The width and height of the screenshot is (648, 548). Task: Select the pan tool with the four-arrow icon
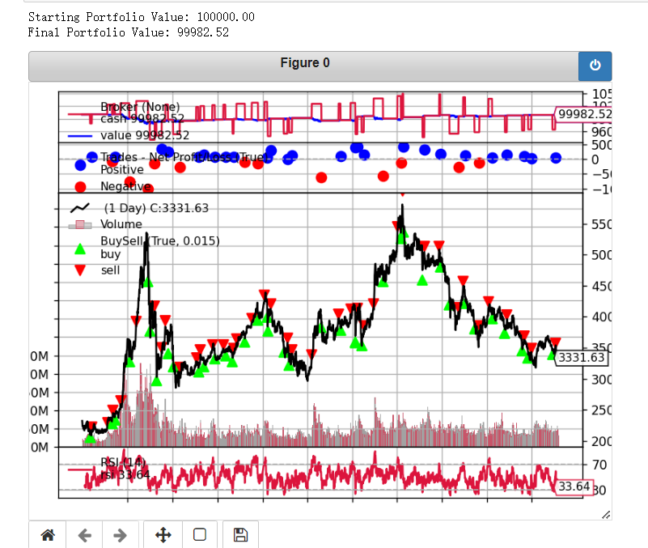coord(163,535)
